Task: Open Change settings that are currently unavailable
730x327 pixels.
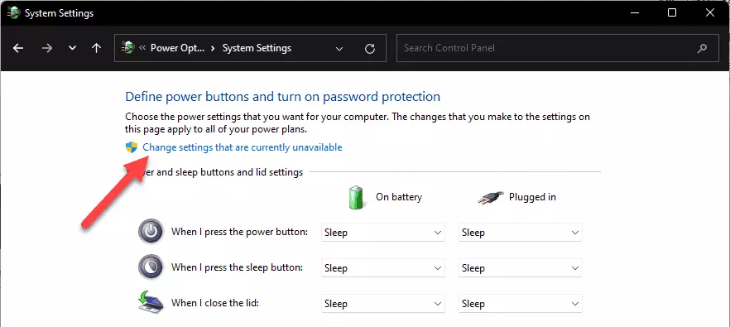Action: click(242, 147)
